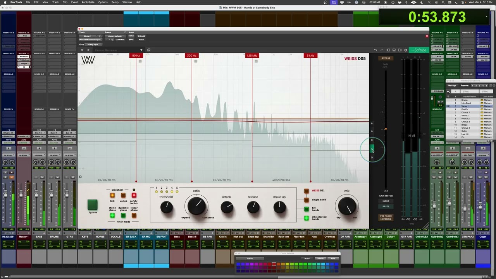Click the 1.25 kHz crossover band minus icon

tap(256, 61)
